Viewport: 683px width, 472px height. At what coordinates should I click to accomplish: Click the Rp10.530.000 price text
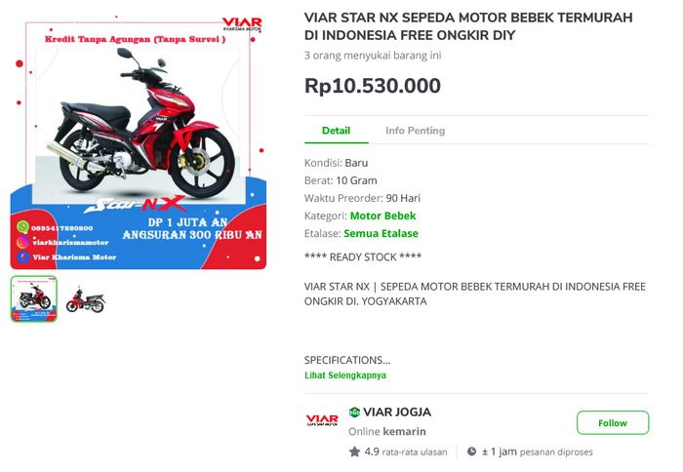click(x=373, y=86)
